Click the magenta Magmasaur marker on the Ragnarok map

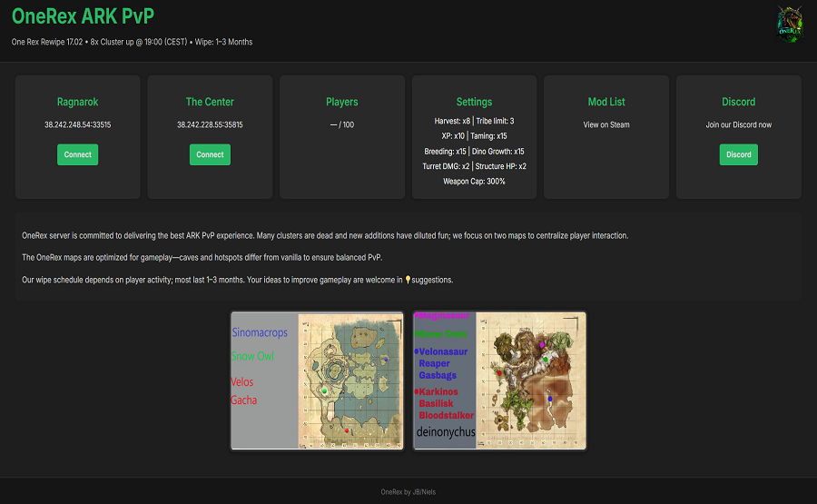pyautogui.click(x=542, y=345)
